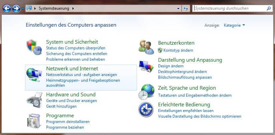Screen dimensions: 275x135
Task: Open Bildschirmauflösung anpassen
Action: pyautogui.click(x=185, y=77)
